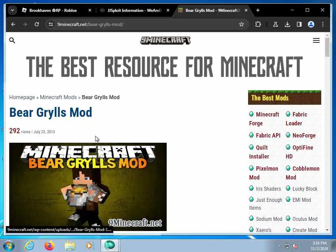Open the Chrome three-dot menu

pos(323,24)
